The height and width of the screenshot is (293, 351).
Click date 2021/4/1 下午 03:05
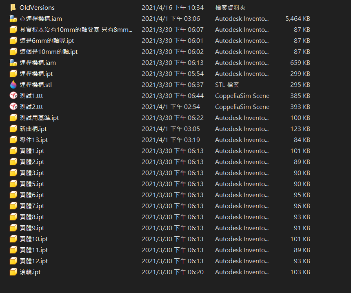pyautogui.click(x=171, y=129)
